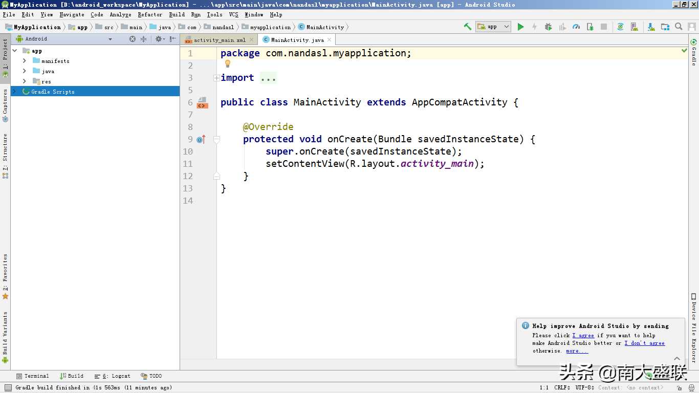
Task: Expand the manifests folder
Action: pos(24,61)
